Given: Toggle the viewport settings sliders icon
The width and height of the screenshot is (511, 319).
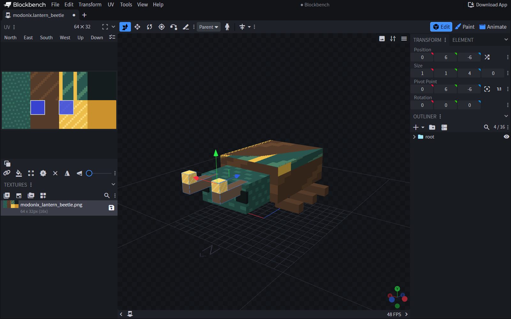Looking at the screenshot, I should 393,39.
